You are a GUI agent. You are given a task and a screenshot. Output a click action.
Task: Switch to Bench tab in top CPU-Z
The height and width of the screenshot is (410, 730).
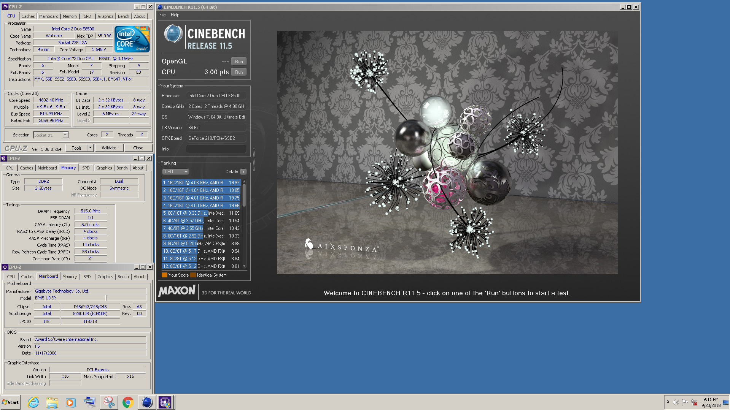tap(123, 16)
